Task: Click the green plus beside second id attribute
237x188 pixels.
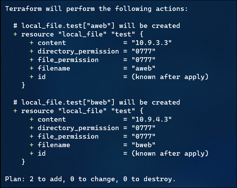Action: pyautogui.click(x=32, y=153)
